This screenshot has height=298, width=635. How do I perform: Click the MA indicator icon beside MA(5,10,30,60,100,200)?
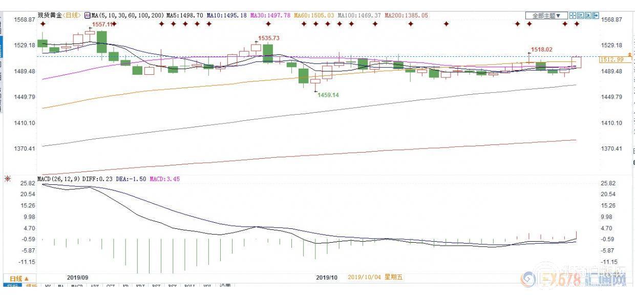[88, 16]
